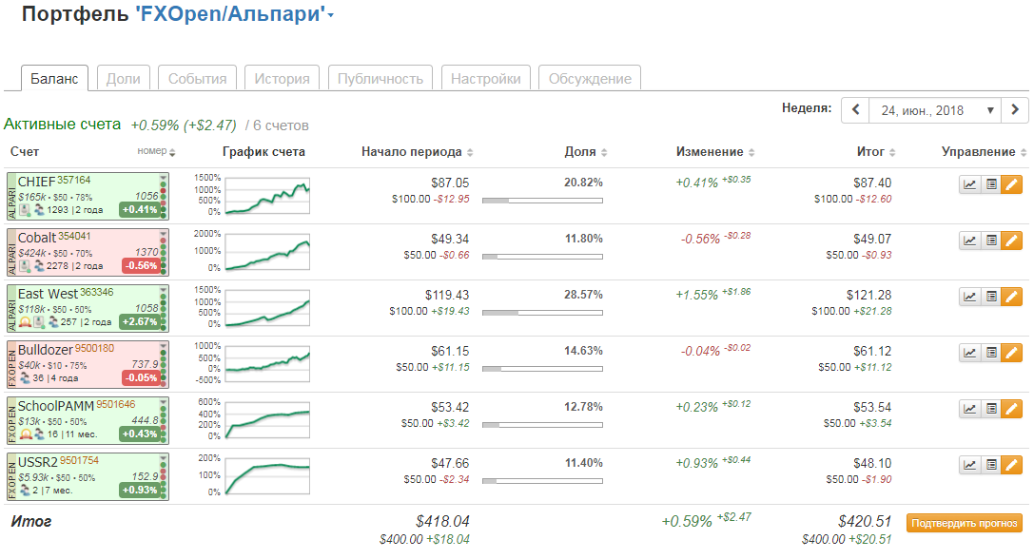The width and height of the screenshot is (1034, 559).
Task: Open the История tab
Action: pos(282,79)
